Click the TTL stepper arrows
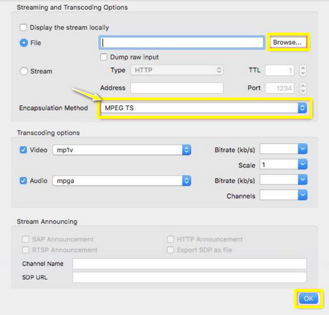This screenshot has height=315, width=329. tap(303, 70)
